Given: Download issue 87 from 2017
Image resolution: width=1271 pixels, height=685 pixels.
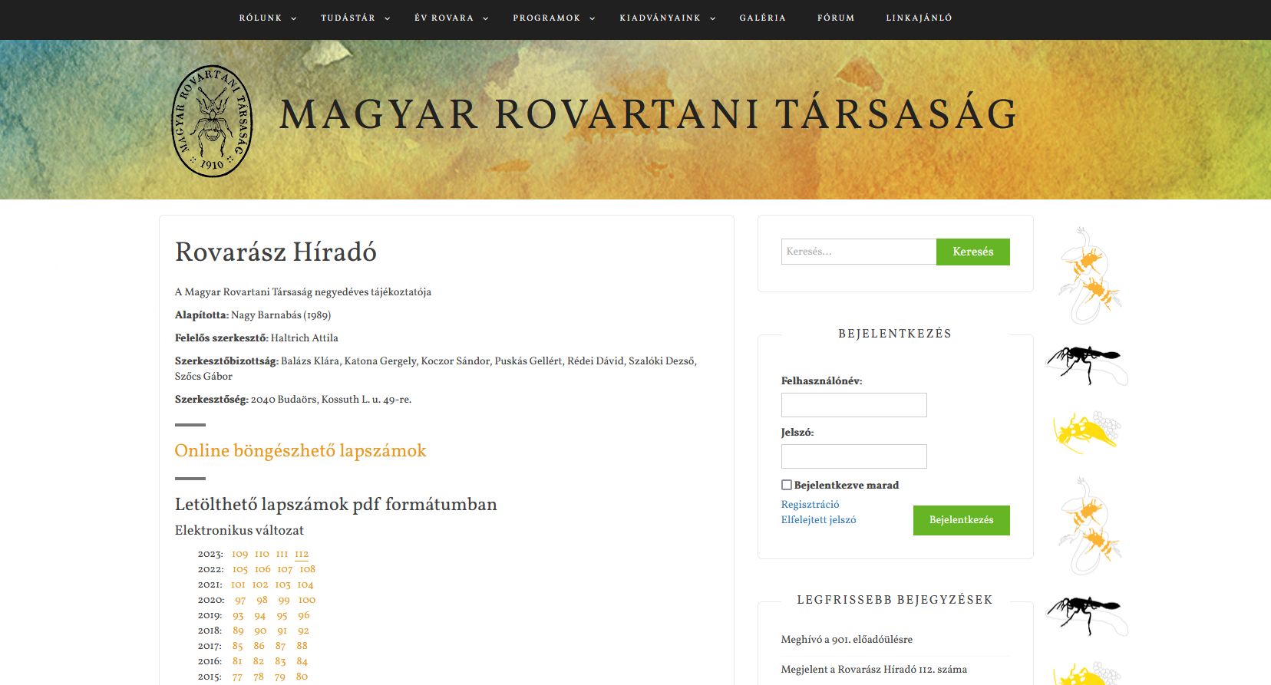Looking at the screenshot, I should point(280,646).
